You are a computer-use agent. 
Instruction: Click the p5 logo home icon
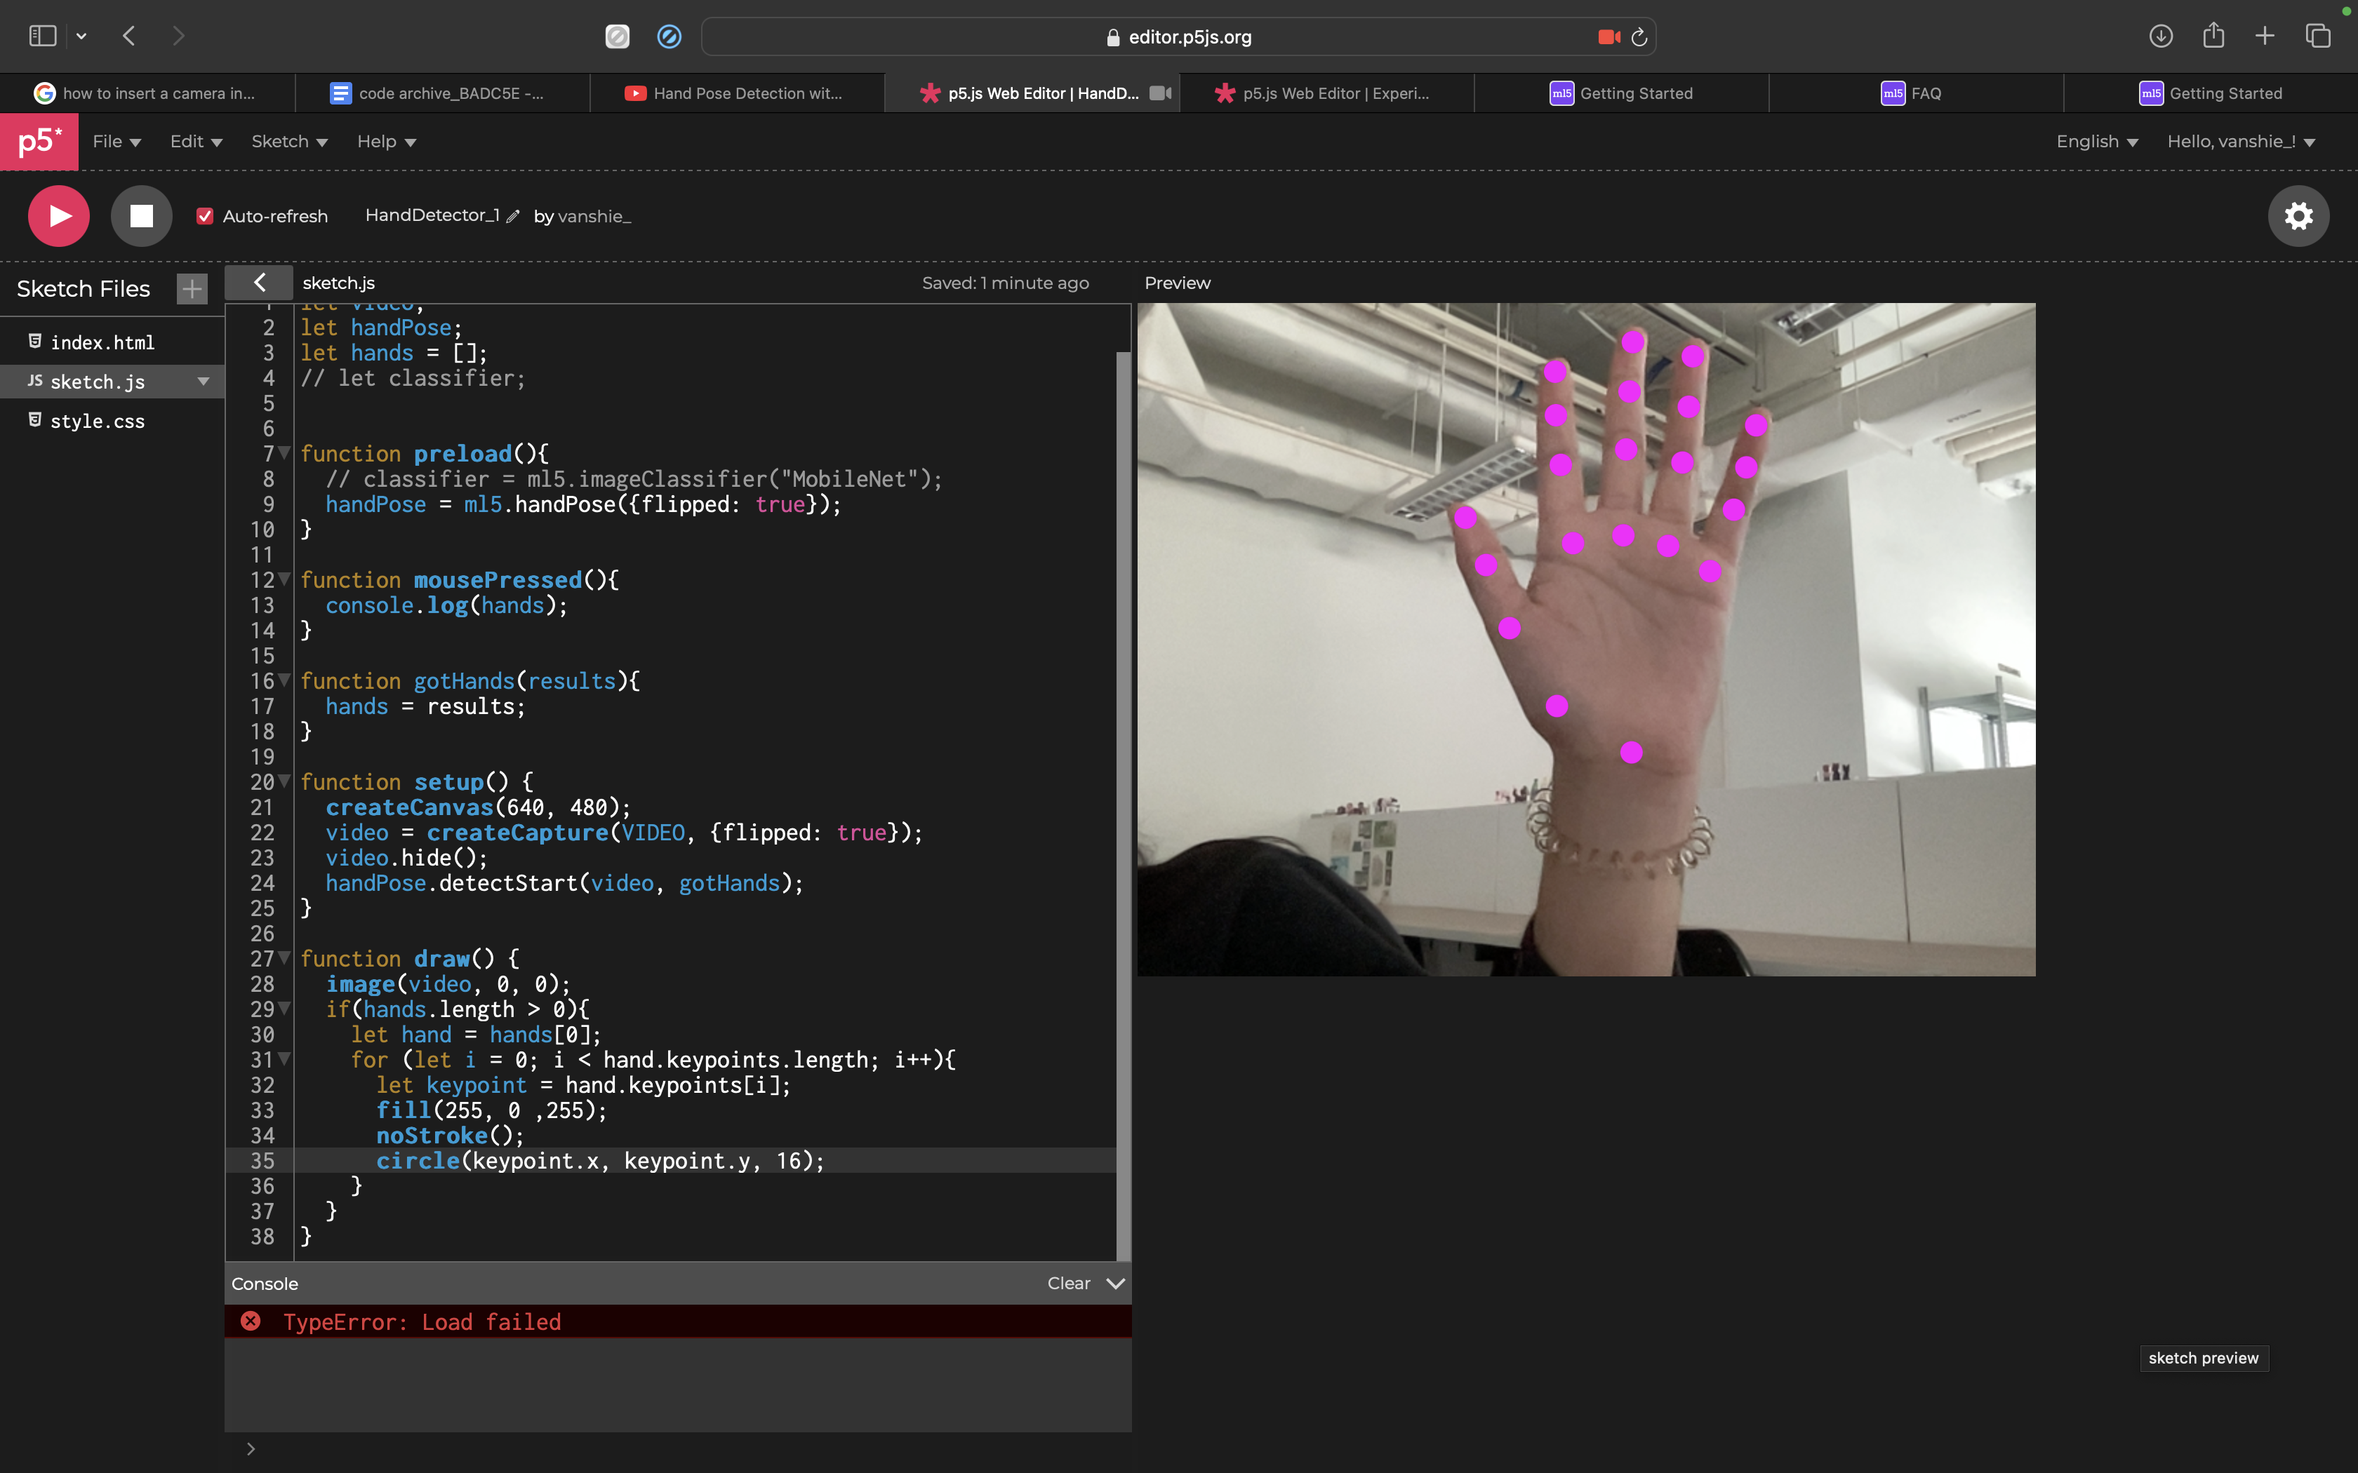[x=39, y=142]
